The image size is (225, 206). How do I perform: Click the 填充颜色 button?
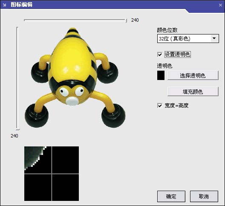point(193,92)
